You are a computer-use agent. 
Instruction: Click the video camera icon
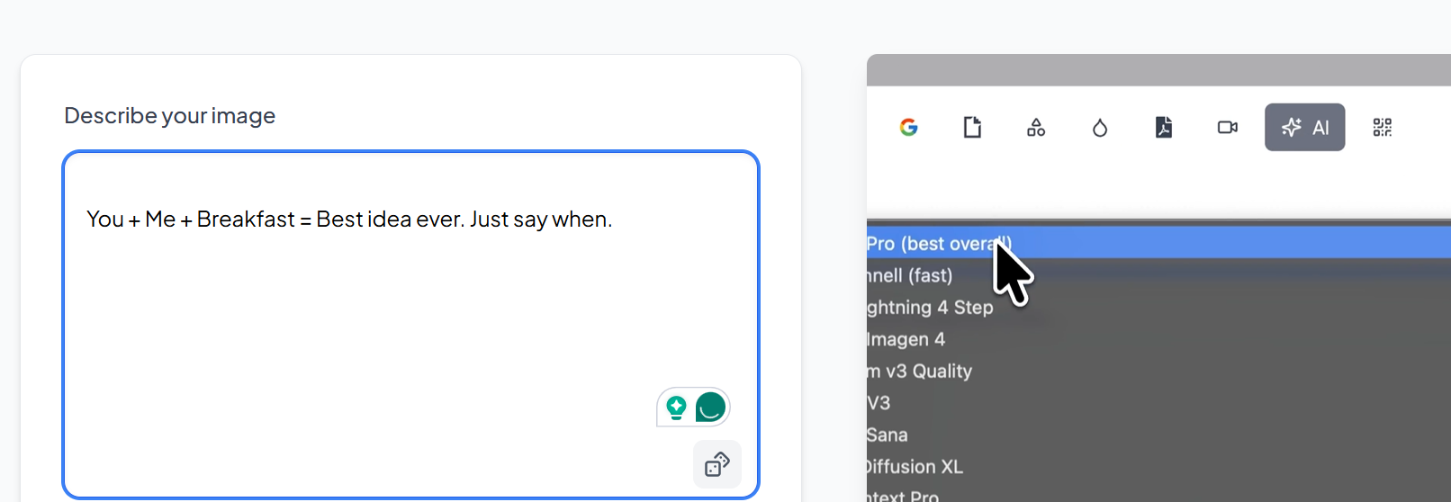click(1228, 128)
